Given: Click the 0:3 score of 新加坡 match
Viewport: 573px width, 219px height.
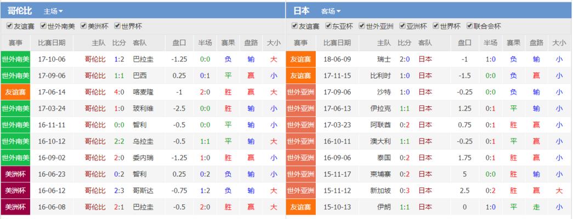Looking at the screenshot, I should (405, 191).
